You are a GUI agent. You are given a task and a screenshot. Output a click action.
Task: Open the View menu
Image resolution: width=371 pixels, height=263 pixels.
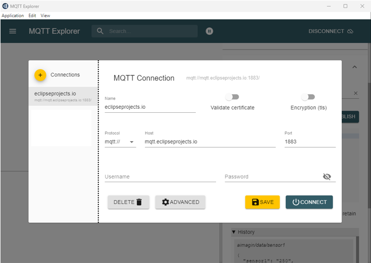pos(45,16)
